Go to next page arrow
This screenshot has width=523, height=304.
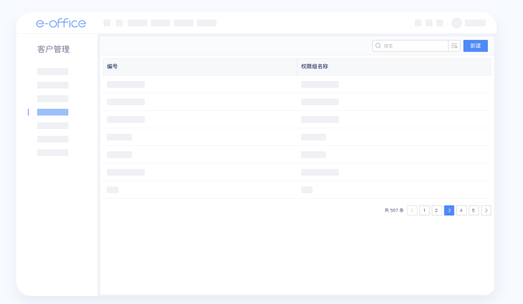pos(486,210)
